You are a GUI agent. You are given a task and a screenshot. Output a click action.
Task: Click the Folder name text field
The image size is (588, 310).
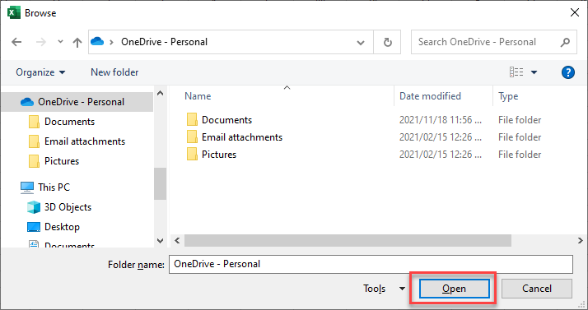click(371, 264)
